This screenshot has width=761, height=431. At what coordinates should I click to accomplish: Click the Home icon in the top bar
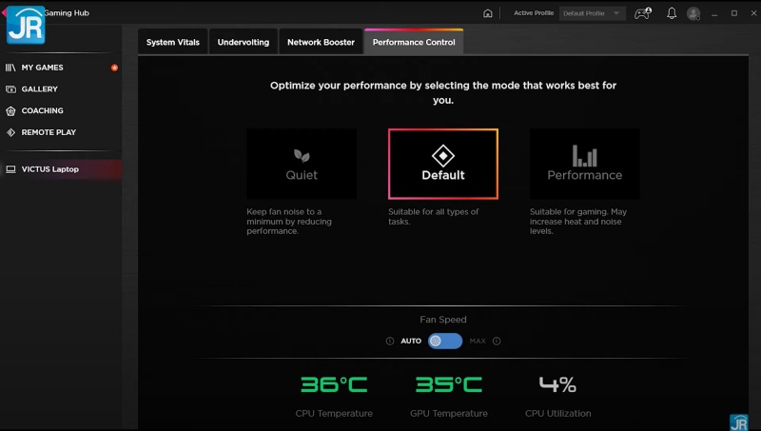[x=488, y=13]
